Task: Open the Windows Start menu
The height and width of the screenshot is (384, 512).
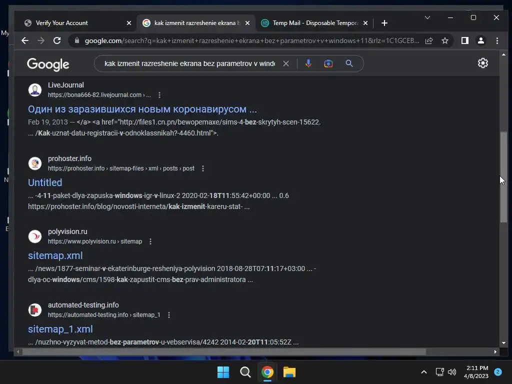Action: tap(223, 372)
